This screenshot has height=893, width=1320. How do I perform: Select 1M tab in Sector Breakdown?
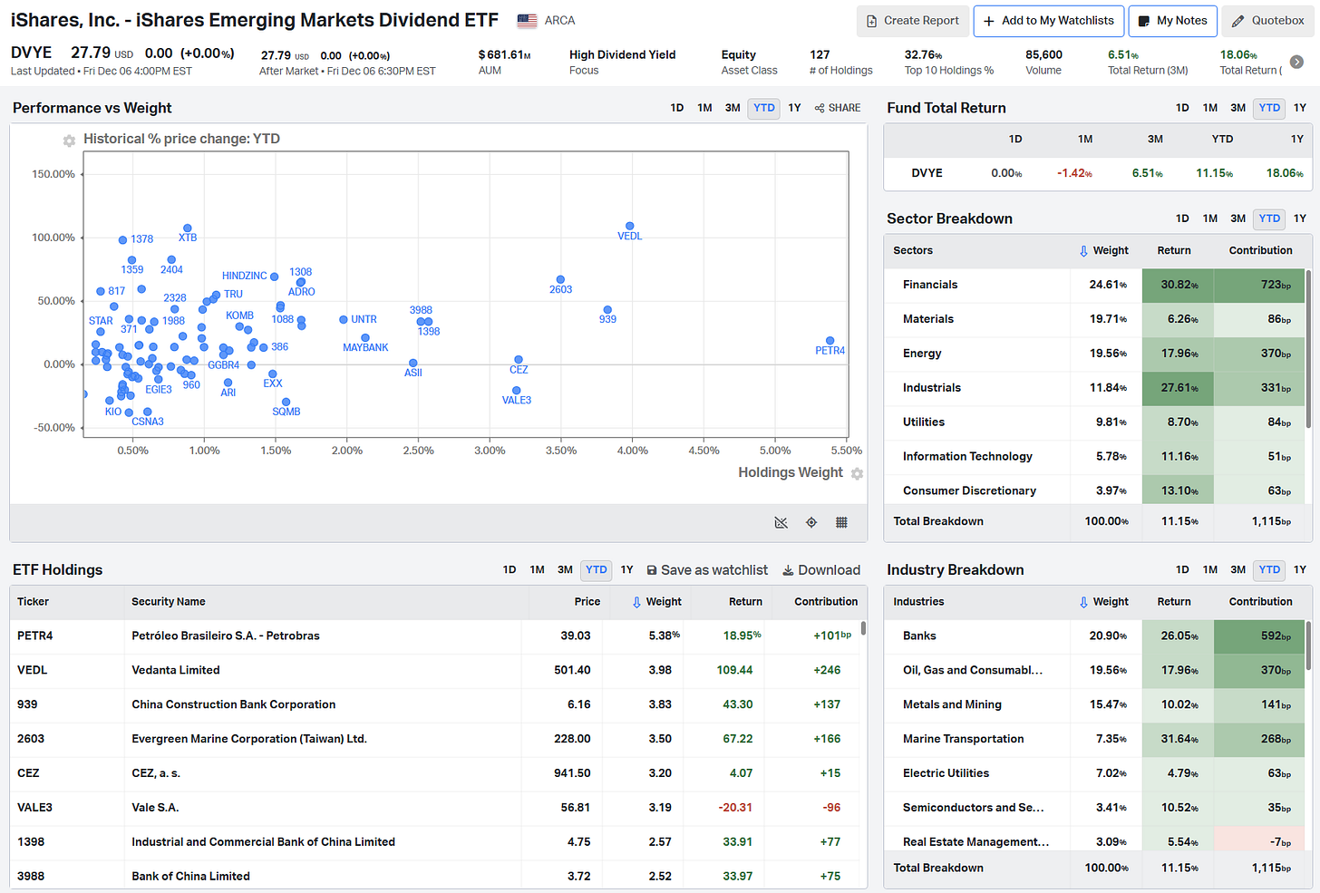(x=1210, y=218)
